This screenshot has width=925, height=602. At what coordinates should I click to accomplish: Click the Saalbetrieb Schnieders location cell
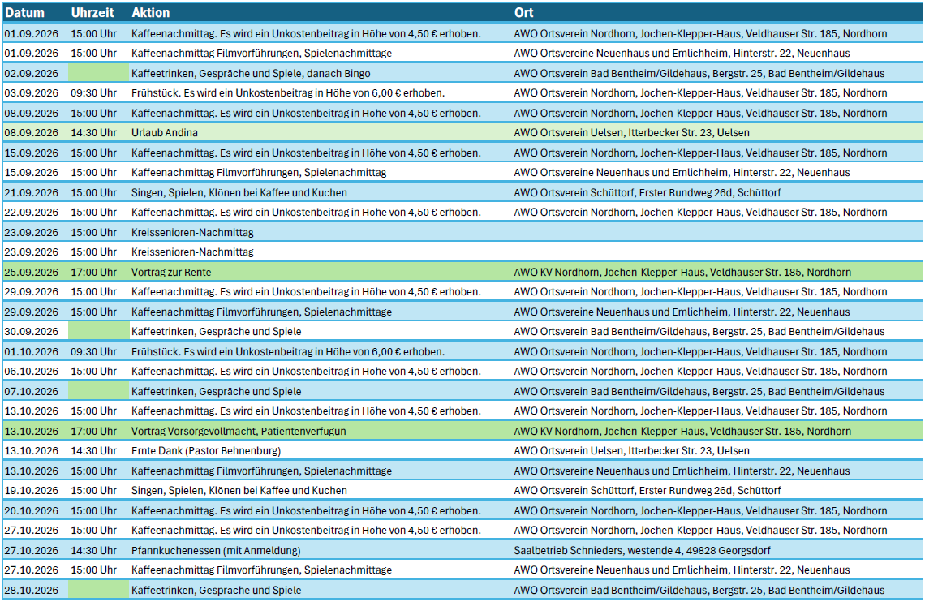[642, 550]
